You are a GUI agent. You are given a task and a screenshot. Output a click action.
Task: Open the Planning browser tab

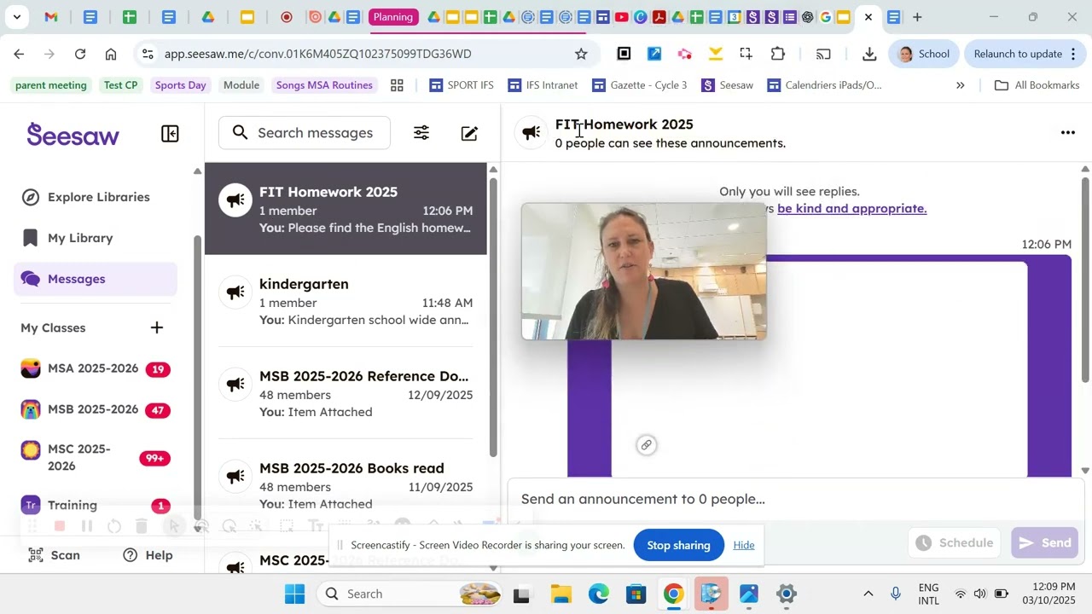click(392, 17)
